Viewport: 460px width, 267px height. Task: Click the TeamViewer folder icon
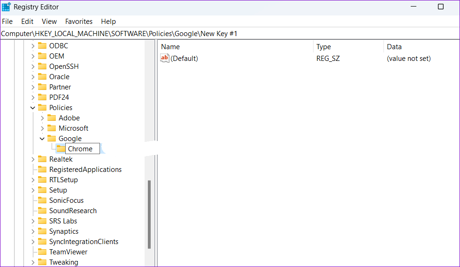[x=42, y=252]
